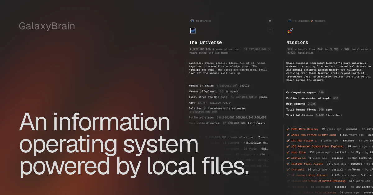Click the Years since the Big Bang value
373x195 pixels.
[244, 97]
